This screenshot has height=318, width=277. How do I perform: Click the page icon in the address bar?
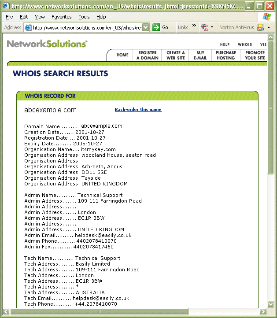point(28,27)
